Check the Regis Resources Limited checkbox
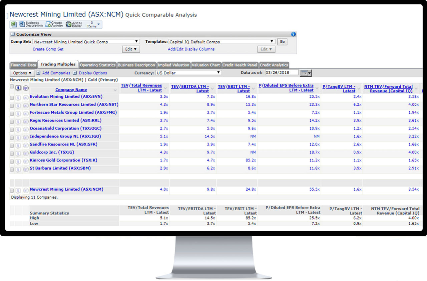The height and width of the screenshot is (281, 427). 12,122
